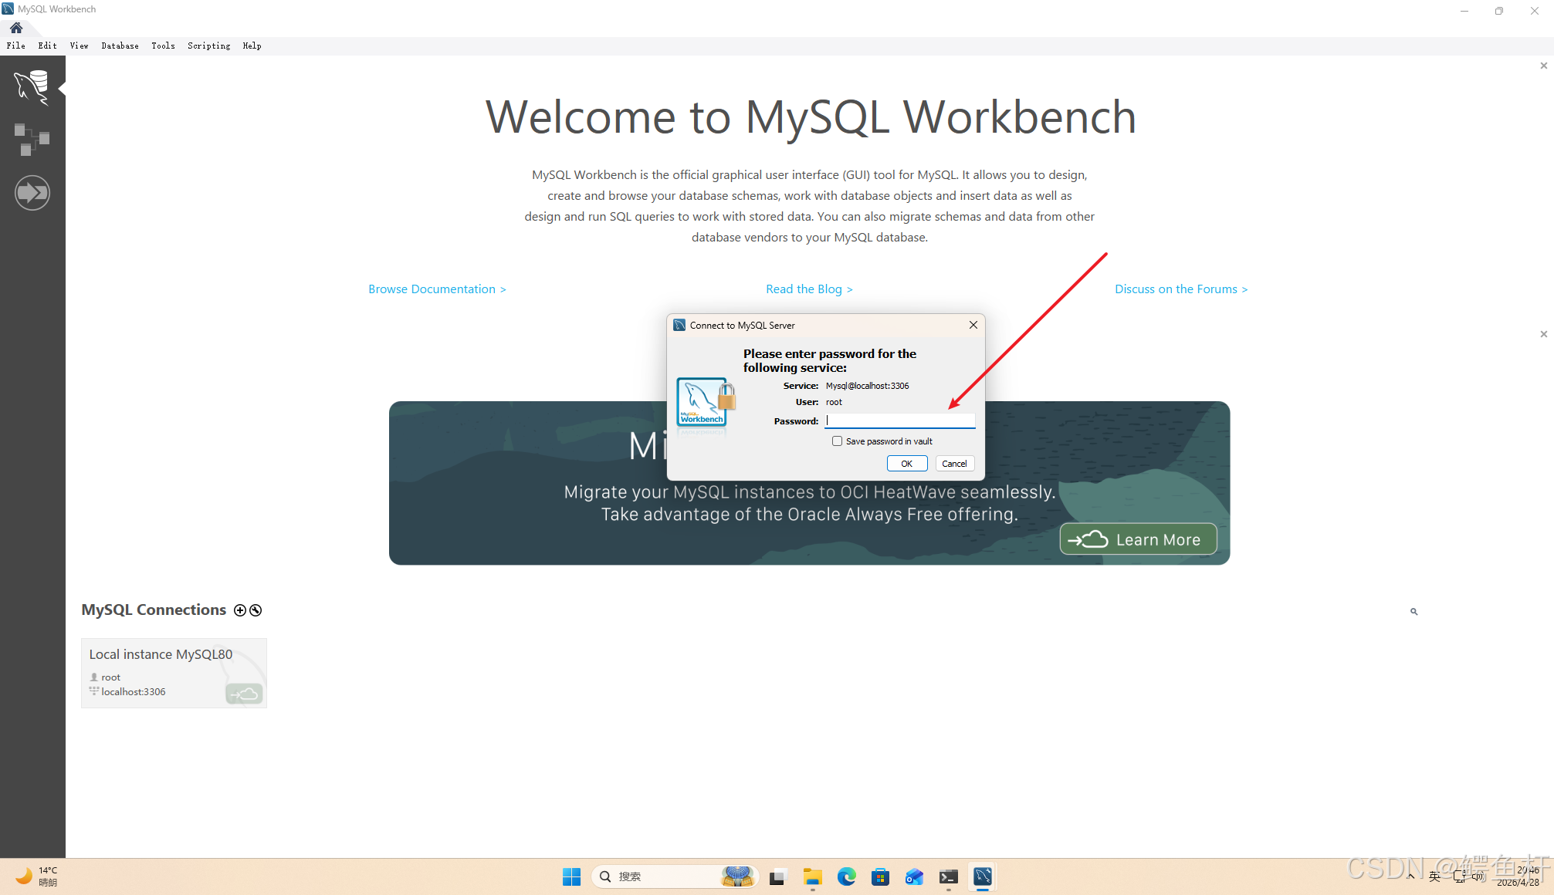Image resolution: width=1554 pixels, height=895 pixels.
Task: Open the File menu
Action: (16, 46)
